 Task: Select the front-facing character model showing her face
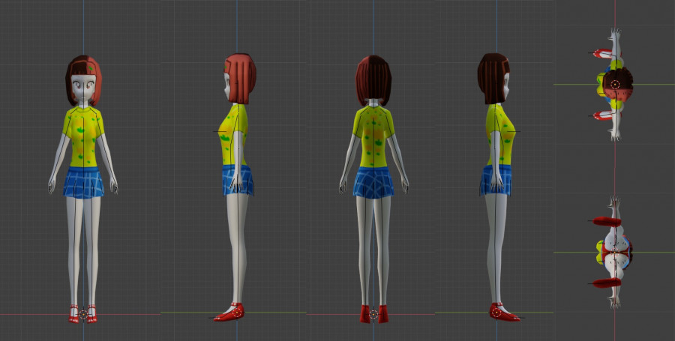pos(82,189)
